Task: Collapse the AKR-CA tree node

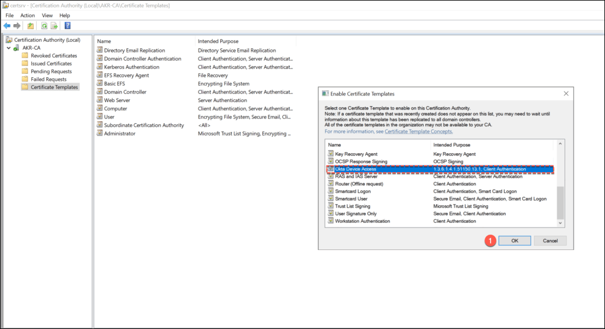Action: [9, 48]
